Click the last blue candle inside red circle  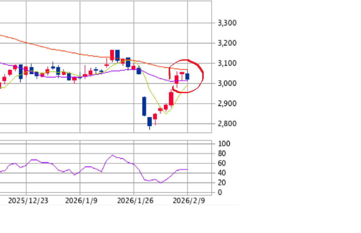pyautogui.click(x=187, y=76)
